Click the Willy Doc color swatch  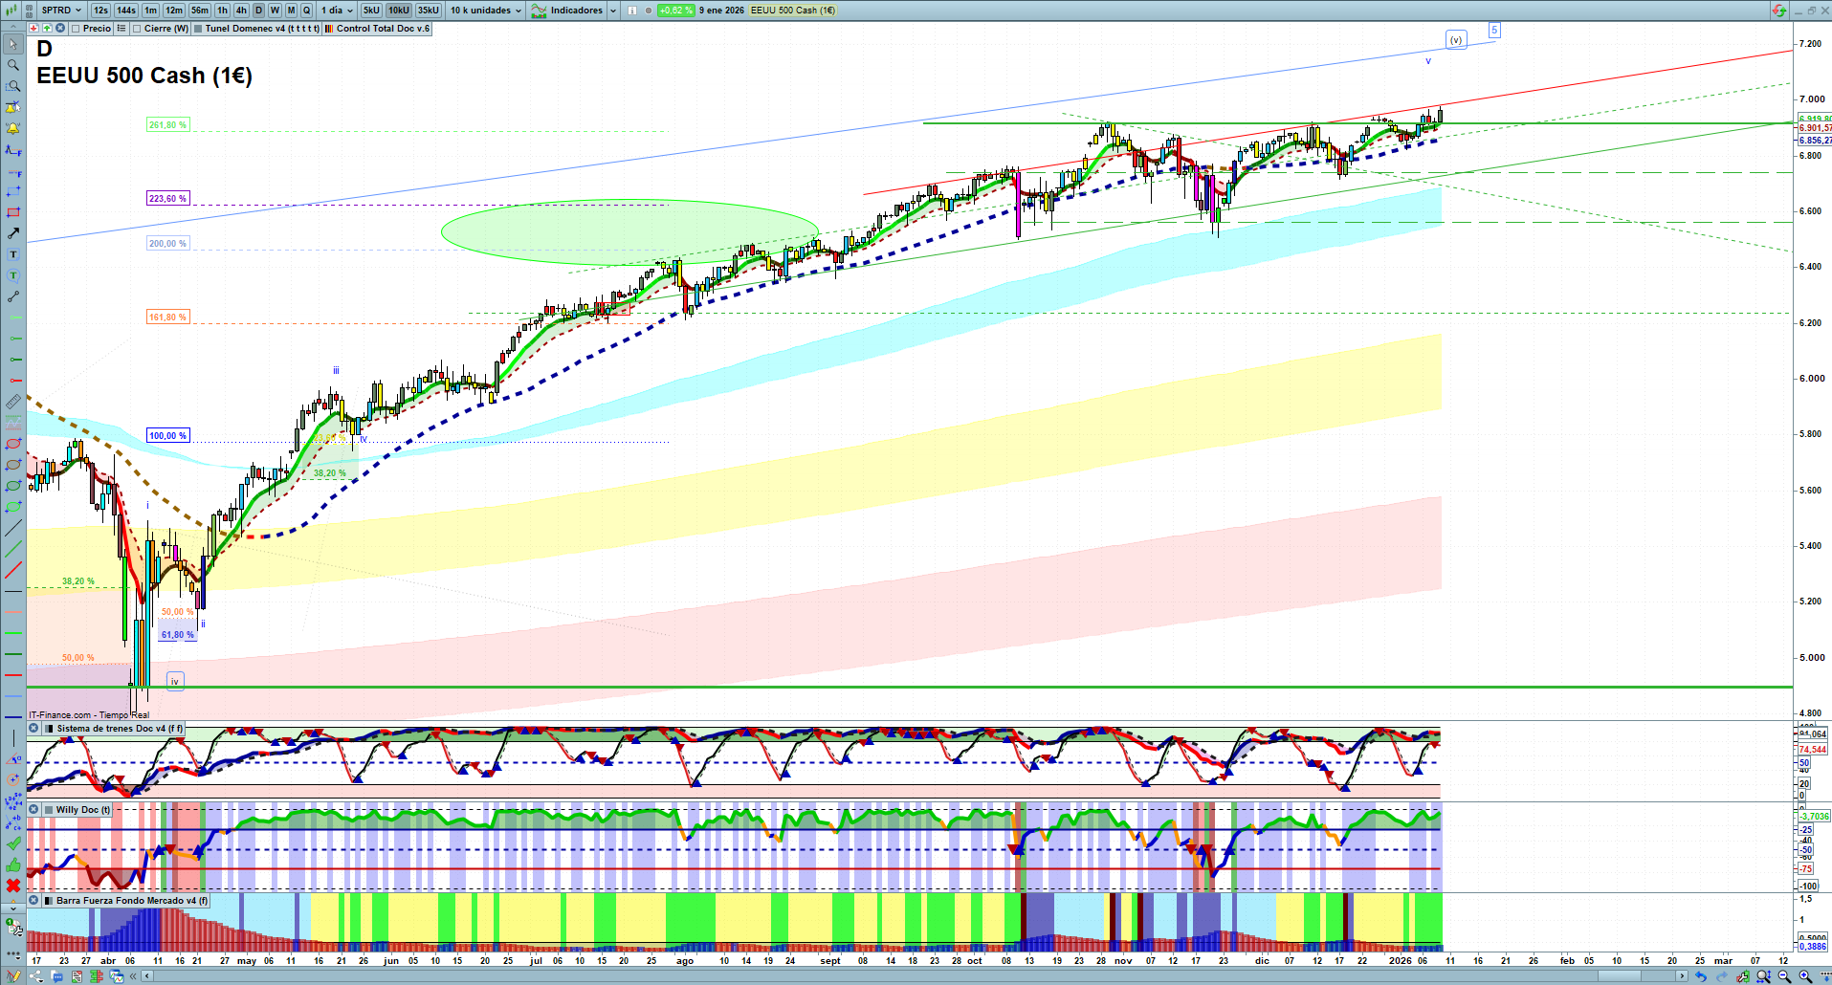tap(49, 810)
